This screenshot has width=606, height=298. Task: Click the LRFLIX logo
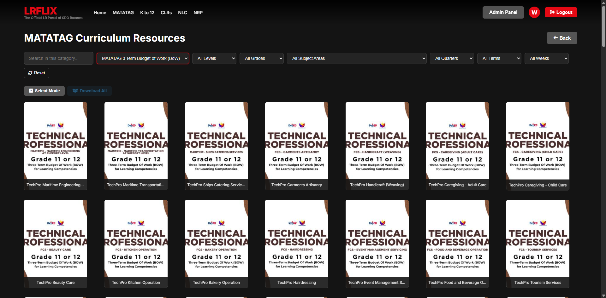pos(41,11)
